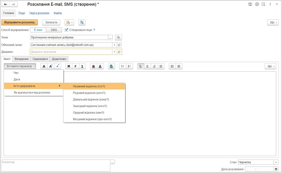The image size is (282, 173).
Task: Select Знахідний відмінок (кого?)
Action: tap(94, 106)
